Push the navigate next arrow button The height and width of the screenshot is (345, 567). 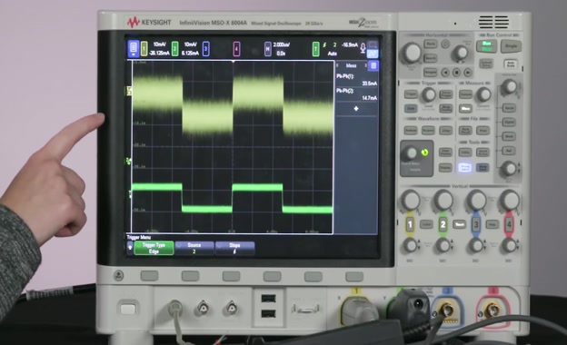468,73
